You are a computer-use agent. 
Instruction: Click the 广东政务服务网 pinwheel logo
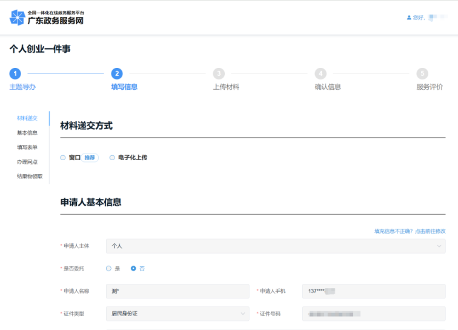(17, 18)
